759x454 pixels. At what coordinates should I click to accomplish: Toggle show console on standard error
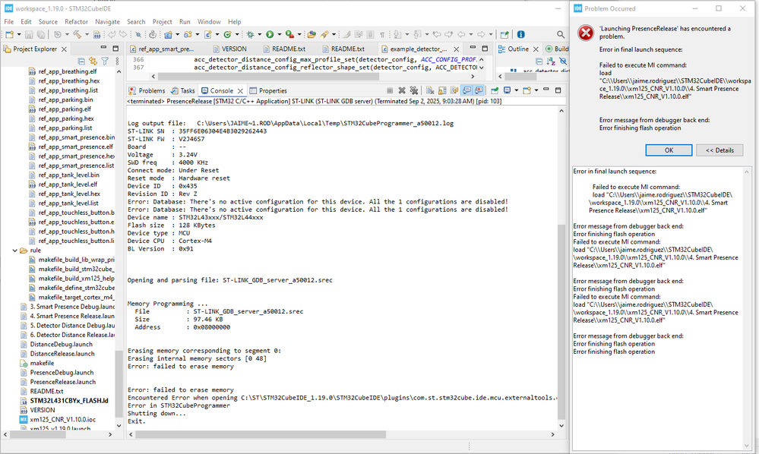pyautogui.click(x=479, y=90)
